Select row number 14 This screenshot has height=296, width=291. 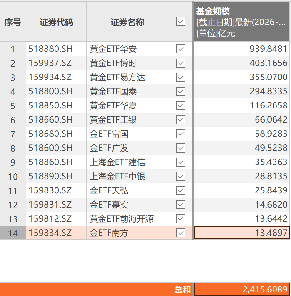[13, 233]
